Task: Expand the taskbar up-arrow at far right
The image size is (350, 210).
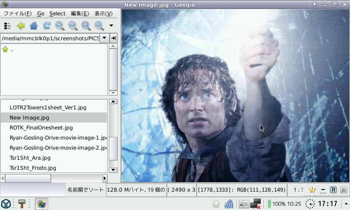Action: (x=346, y=203)
